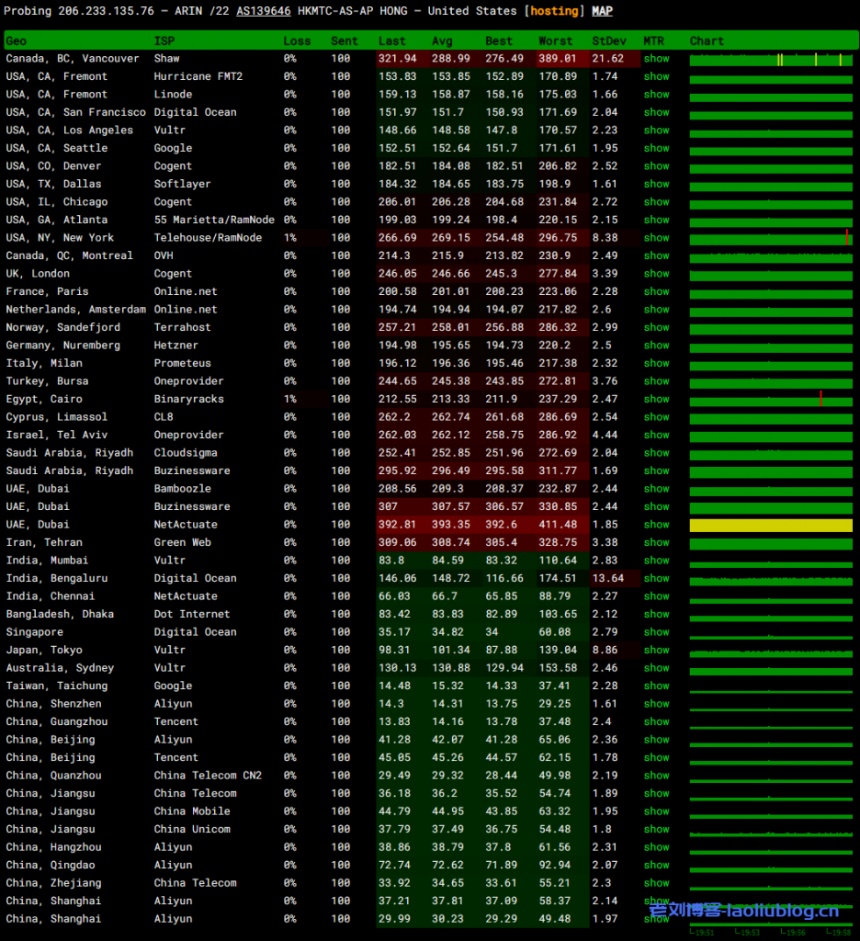Open show link for Egypt Cairo Binaryracks
Viewport: 860px width, 941px height.
tap(656, 400)
